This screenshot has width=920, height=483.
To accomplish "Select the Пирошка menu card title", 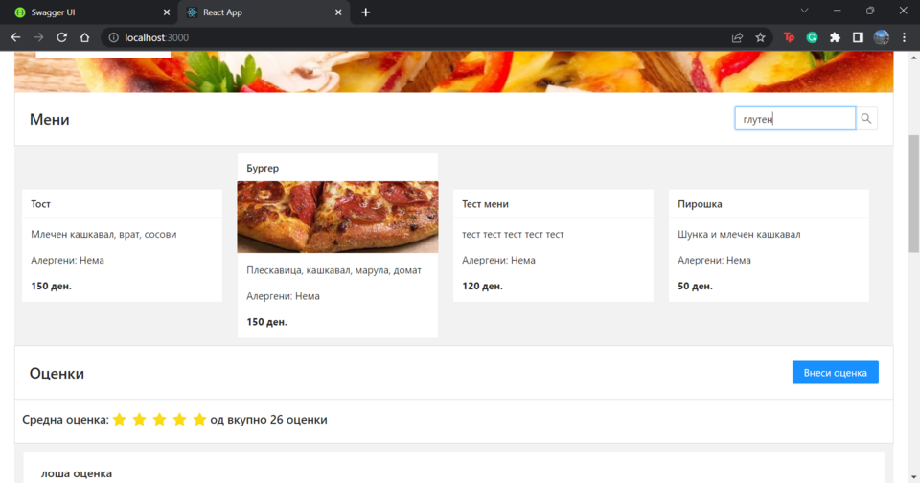I will (700, 204).
